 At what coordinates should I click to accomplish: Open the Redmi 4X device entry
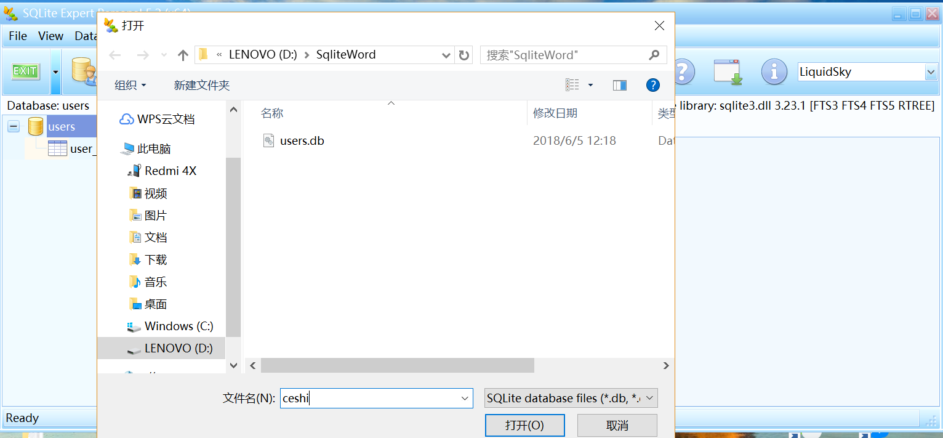point(164,170)
